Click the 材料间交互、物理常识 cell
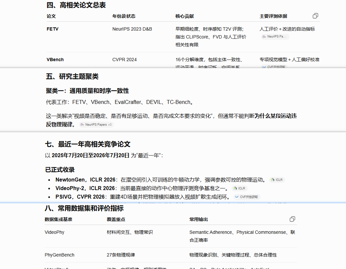The height and width of the screenshot is (269, 346). click(130, 232)
